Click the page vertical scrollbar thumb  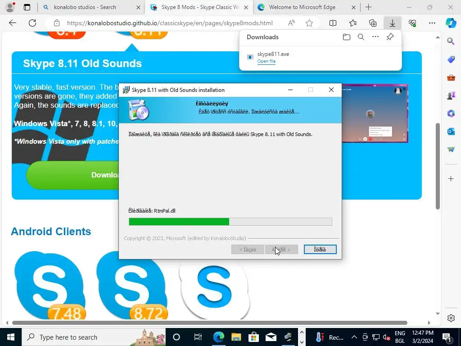[x=438, y=166]
